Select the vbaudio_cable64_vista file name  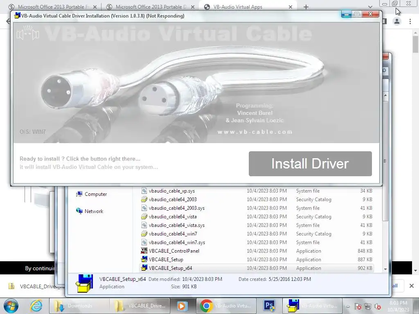pyautogui.click(x=173, y=217)
